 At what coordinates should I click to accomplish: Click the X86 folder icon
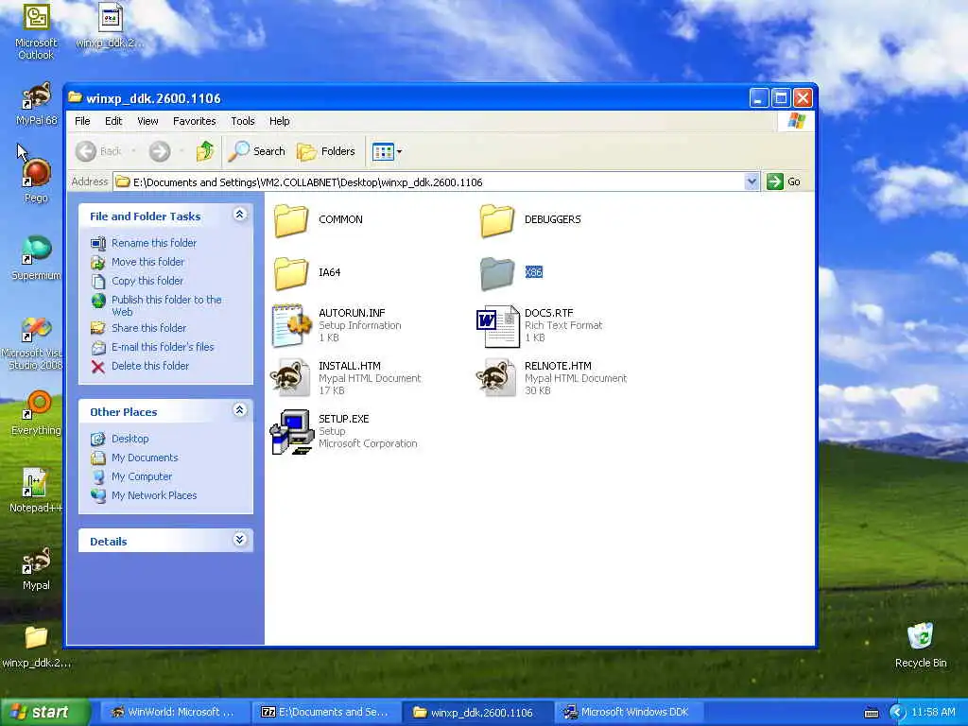point(496,273)
